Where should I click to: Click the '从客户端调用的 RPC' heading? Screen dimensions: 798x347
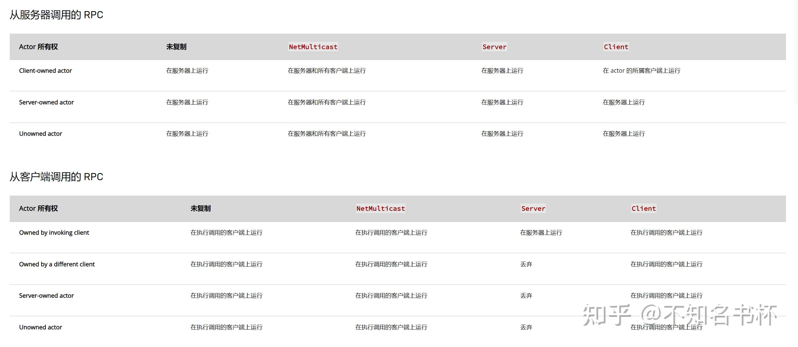pyautogui.click(x=56, y=176)
